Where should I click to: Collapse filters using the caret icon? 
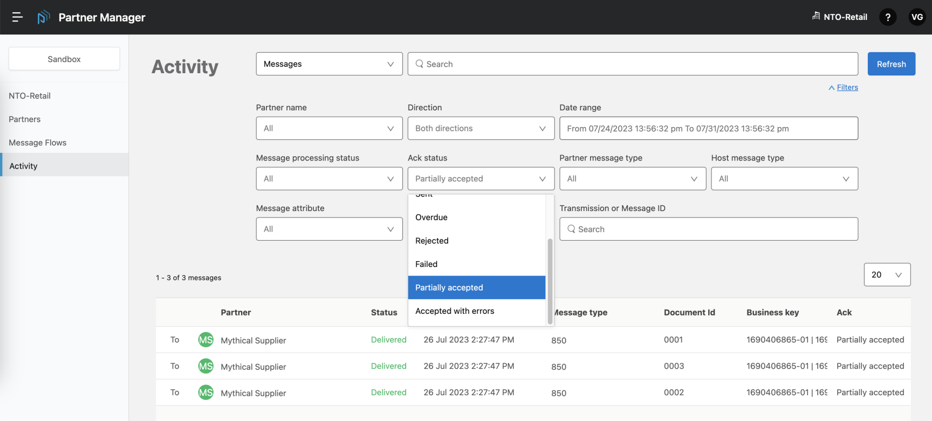[831, 88]
